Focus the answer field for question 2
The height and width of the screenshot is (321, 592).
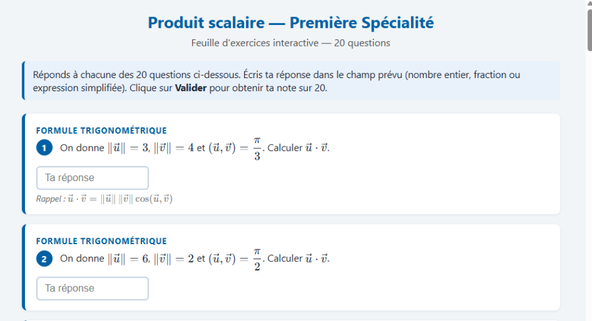[x=93, y=289]
